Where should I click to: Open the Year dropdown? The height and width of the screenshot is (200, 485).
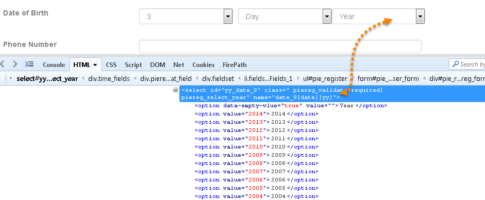378,16
